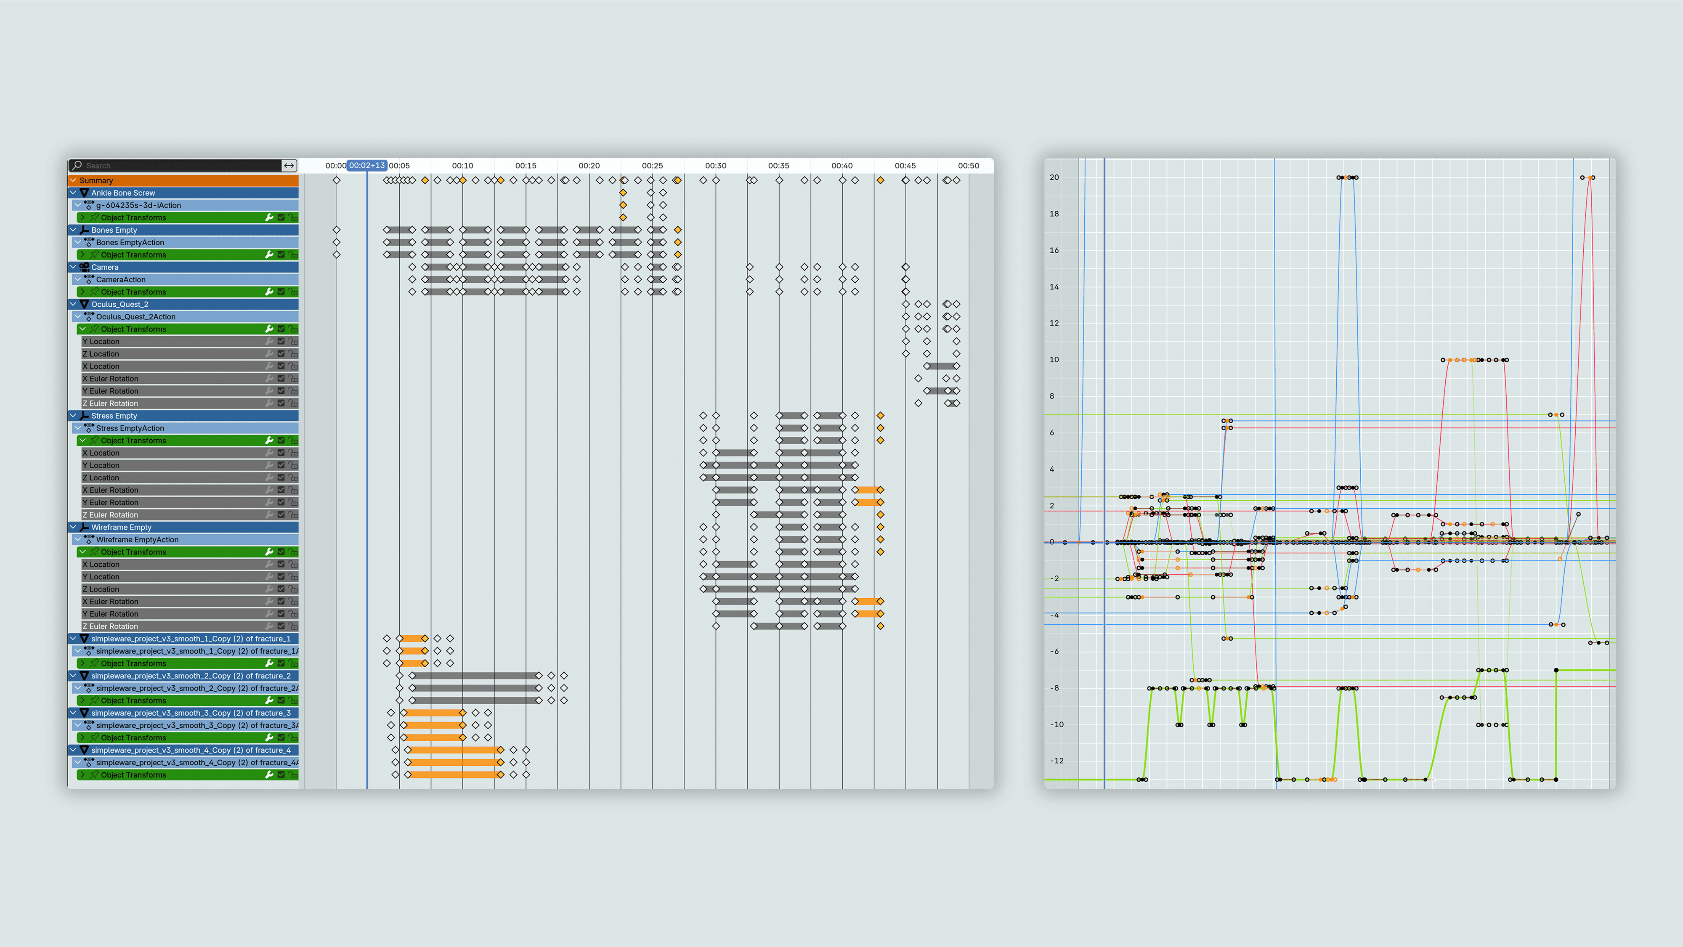Click the mesh icon for Ankle Bone Screw
Screen dimensions: 1683x947
tap(84, 193)
